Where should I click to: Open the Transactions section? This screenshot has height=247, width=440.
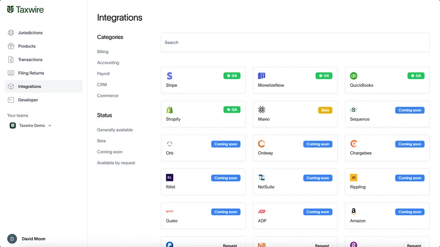43,60
